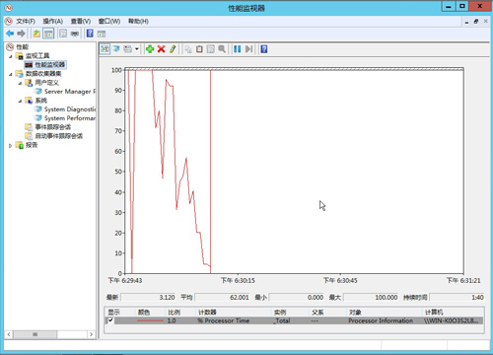
Task: Click the inner MDI restore window button
Action: click(476, 22)
